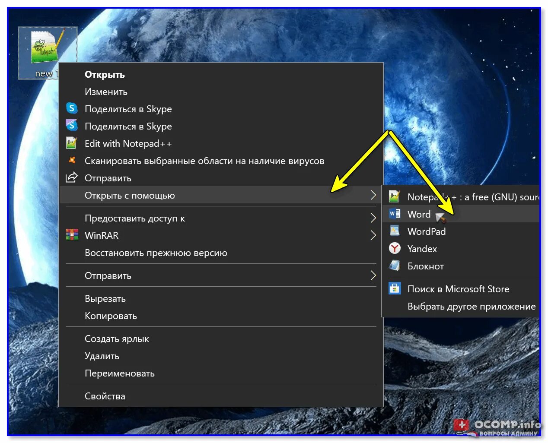Expand the WinRAR submenu arrow
The width and height of the screenshot is (548, 443).
pos(373,235)
